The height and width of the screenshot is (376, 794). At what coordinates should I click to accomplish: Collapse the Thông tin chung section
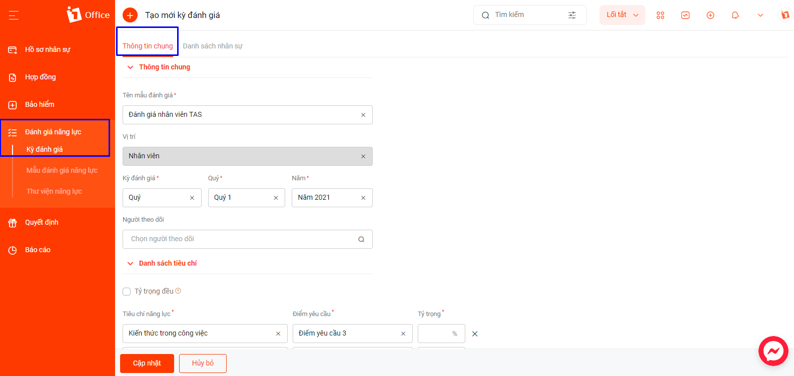(x=130, y=67)
